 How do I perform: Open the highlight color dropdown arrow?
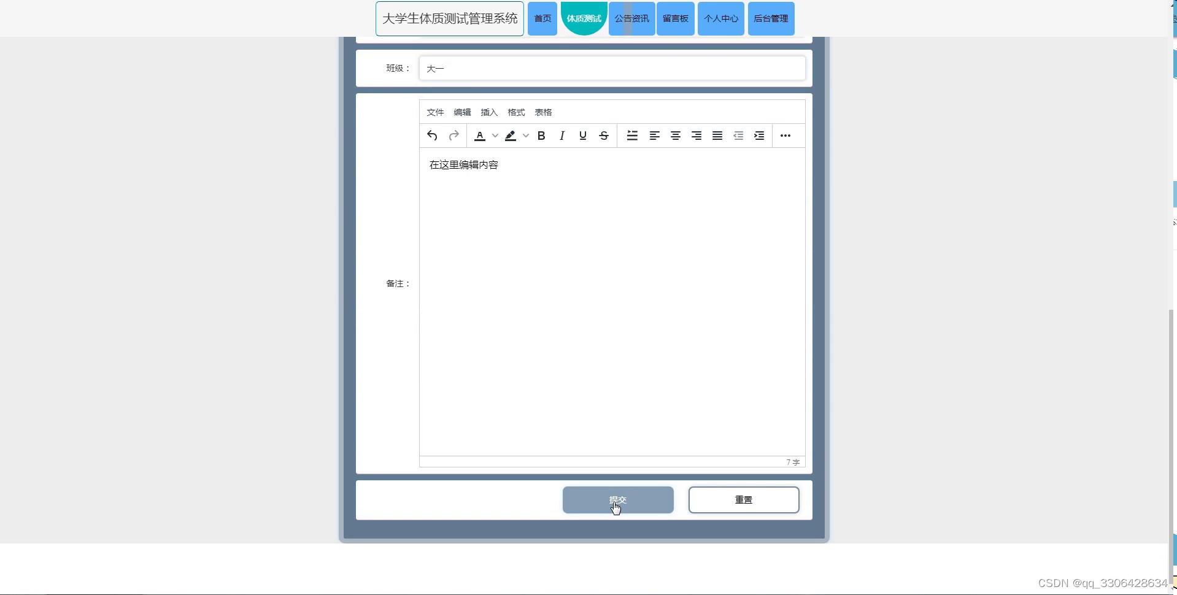point(526,136)
